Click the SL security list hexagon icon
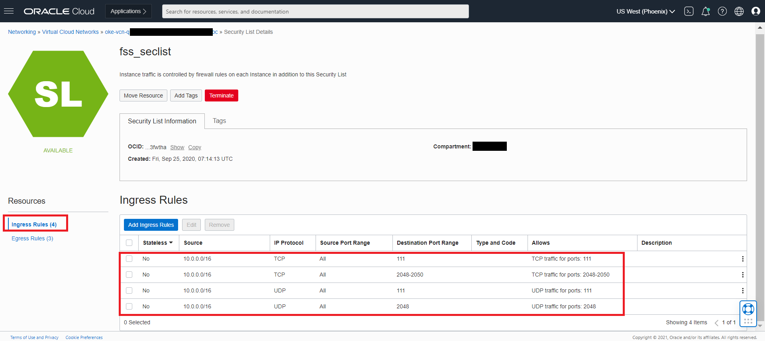The height and width of the screenshot is (341, 765). click(58, 94)
